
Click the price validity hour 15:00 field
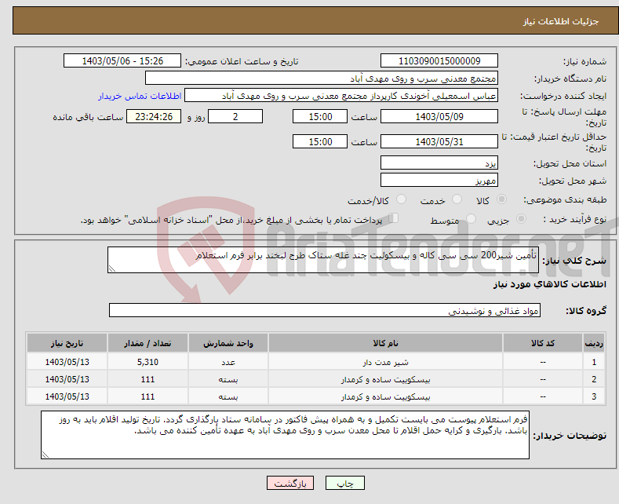pos(320,141)
